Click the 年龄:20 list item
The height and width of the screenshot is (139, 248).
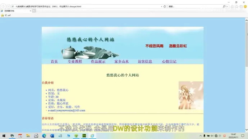pos(53,97)
